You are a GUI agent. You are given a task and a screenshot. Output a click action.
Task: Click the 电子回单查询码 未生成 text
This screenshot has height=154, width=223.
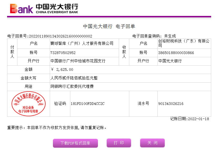click(x=154, y=36)
